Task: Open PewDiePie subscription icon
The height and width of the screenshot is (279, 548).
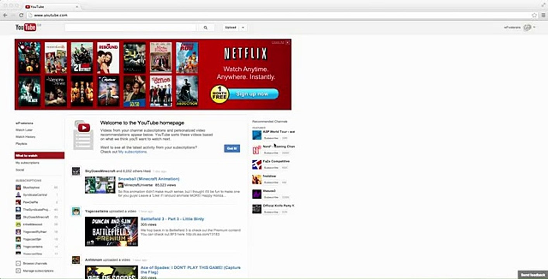Action: tap(18, 202)
